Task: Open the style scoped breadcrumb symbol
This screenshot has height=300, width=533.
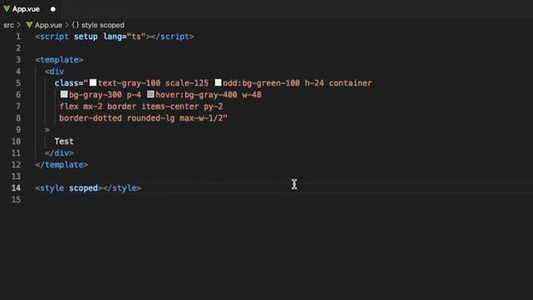Action: (x=102, y=25)
